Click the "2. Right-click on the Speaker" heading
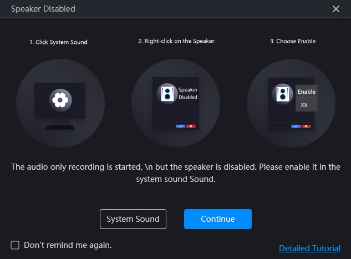 [176, 41]
